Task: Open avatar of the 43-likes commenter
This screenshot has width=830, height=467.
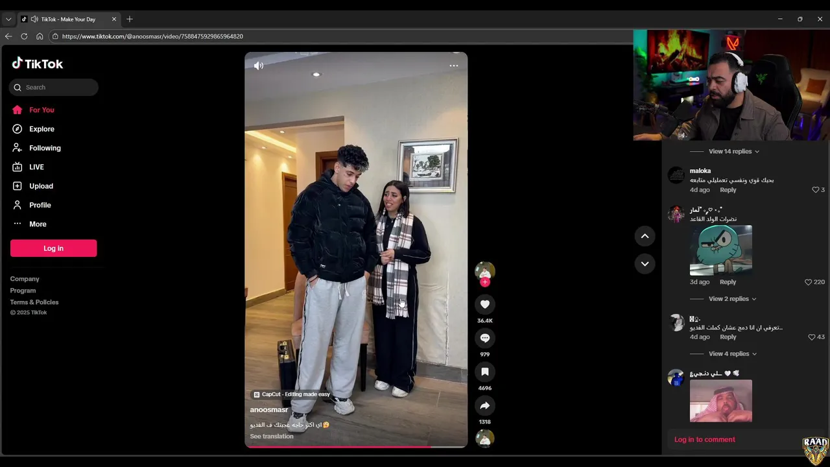Action: (x=676, y=322)
